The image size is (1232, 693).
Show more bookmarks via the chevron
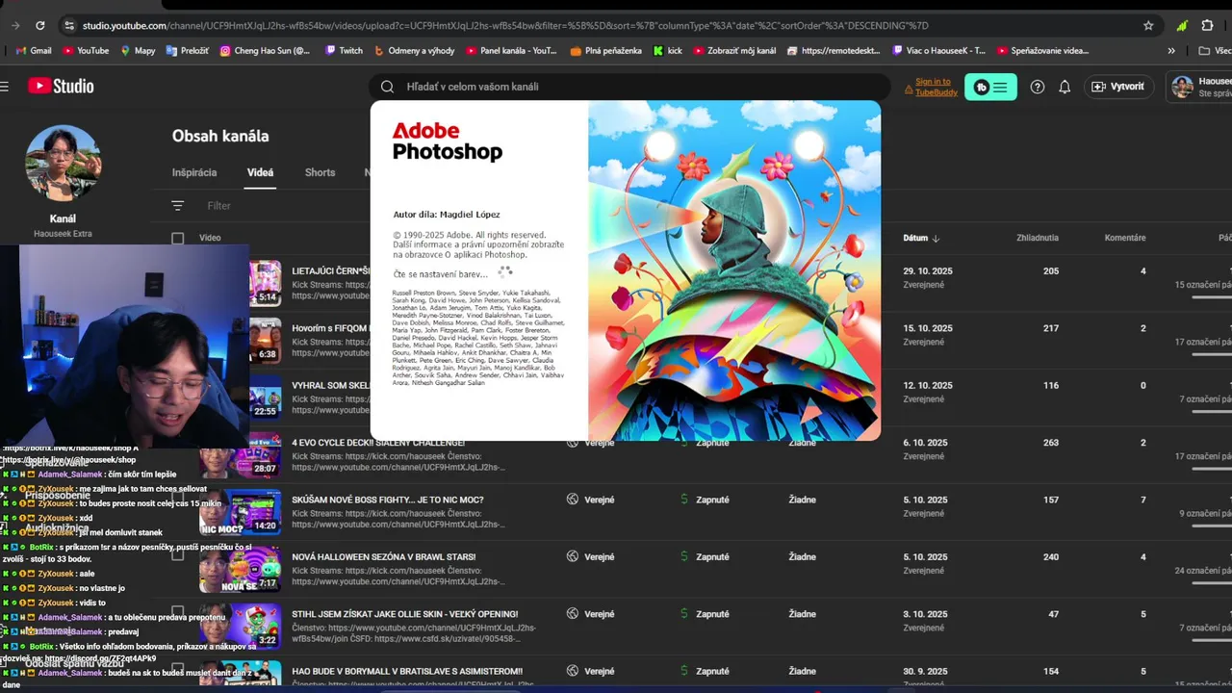(1171, 50)
